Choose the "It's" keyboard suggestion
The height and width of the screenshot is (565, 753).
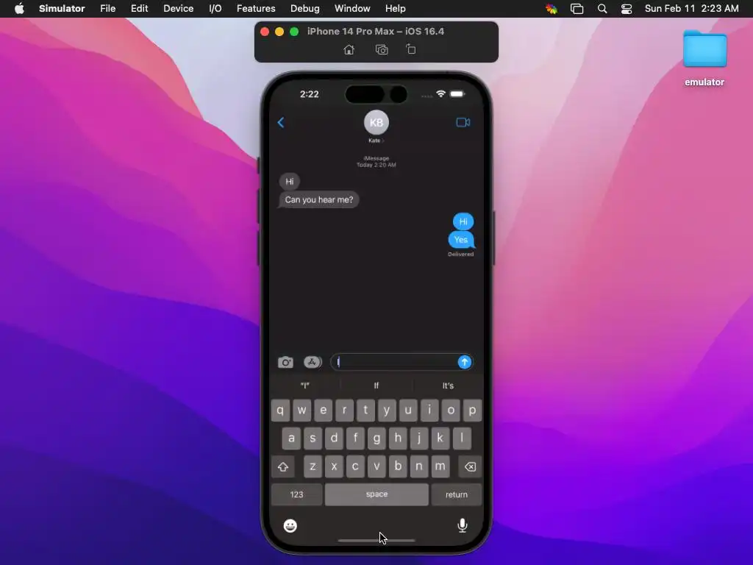(x=448, y=385)
